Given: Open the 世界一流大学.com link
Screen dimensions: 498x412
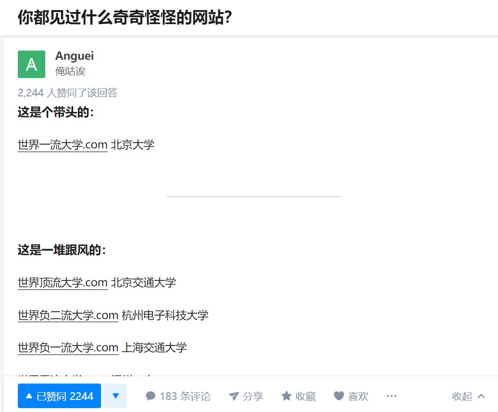Looking at the screenshot, I should 63,145.
